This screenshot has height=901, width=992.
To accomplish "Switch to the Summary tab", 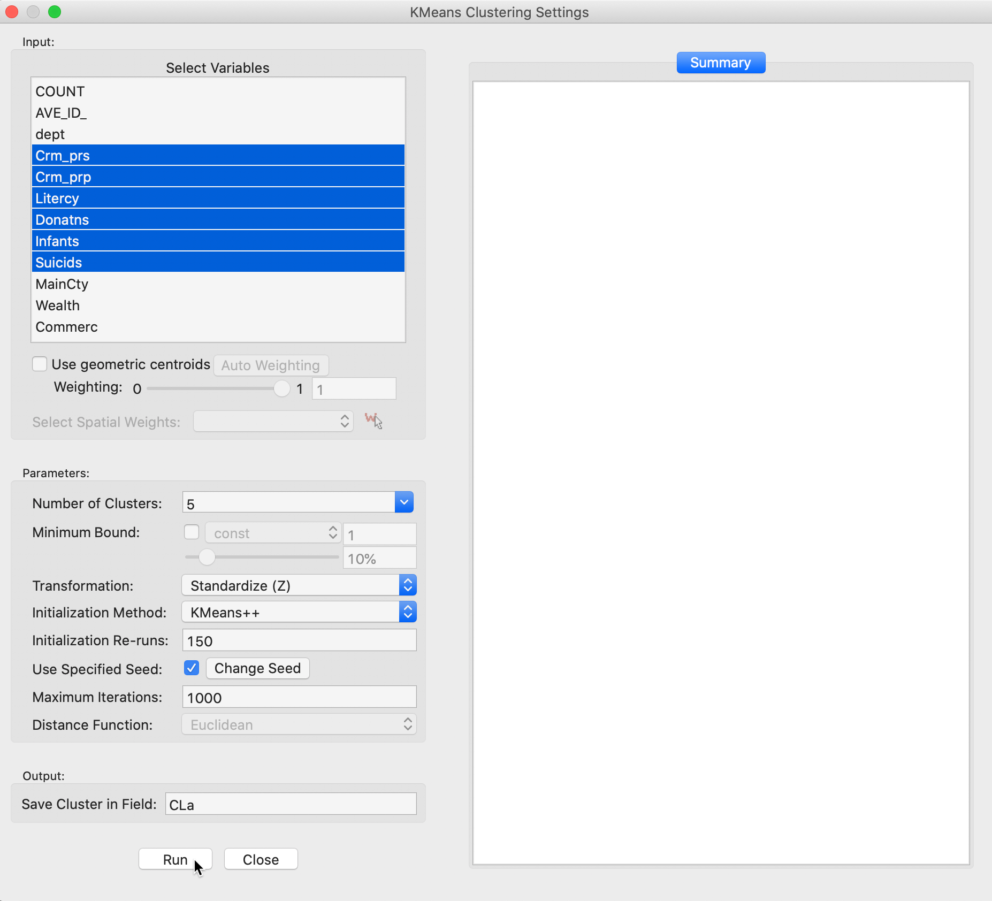I will tap(721, 63).
